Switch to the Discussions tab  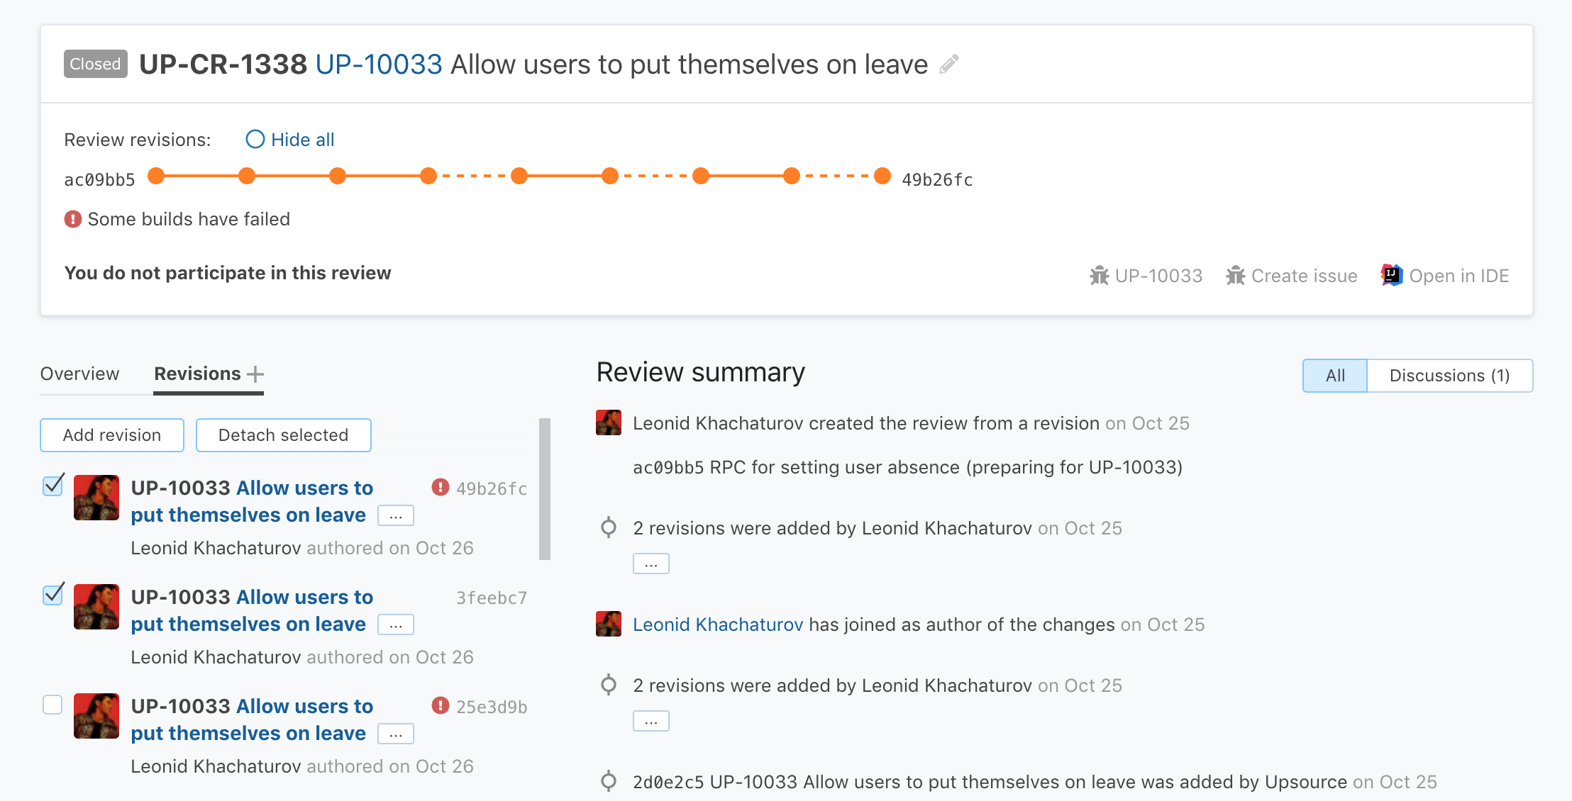click(x=1449, y=375)
